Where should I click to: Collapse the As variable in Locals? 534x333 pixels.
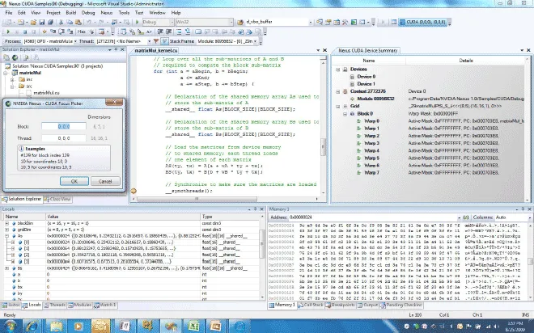[x=6, y=236]
